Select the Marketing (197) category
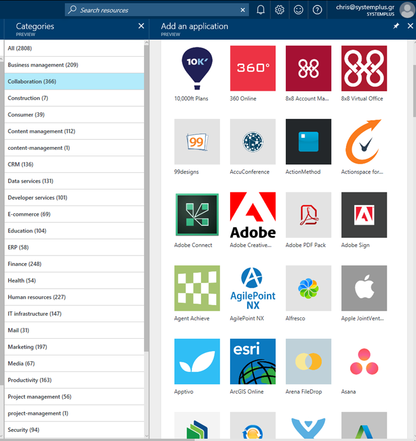 74,347
